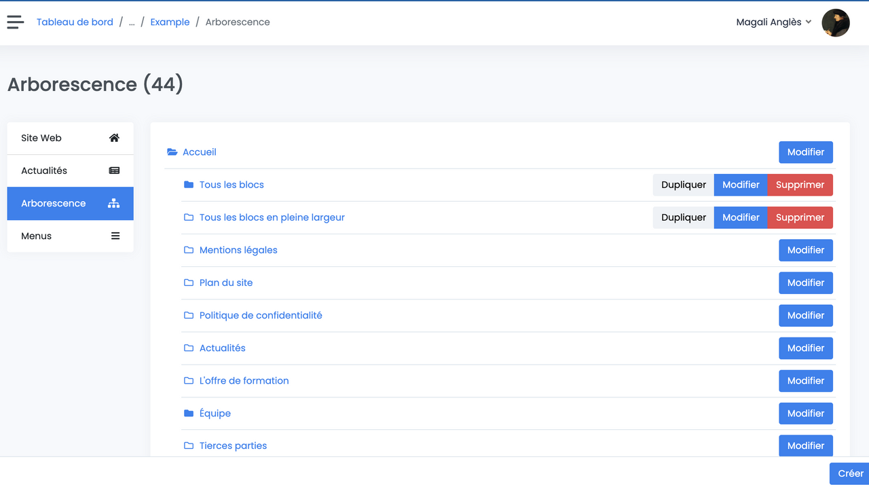Screen dimensions: 869x489
Task: Expand the Équipe folder icon
Action: [x=189, y=414]
